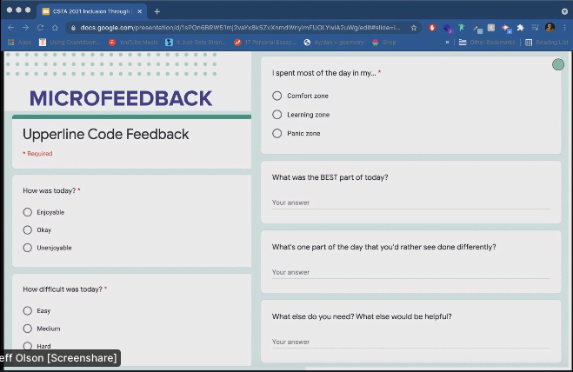Reload the current page
This screenshot has height=372, width=573.
click(40, 28)
